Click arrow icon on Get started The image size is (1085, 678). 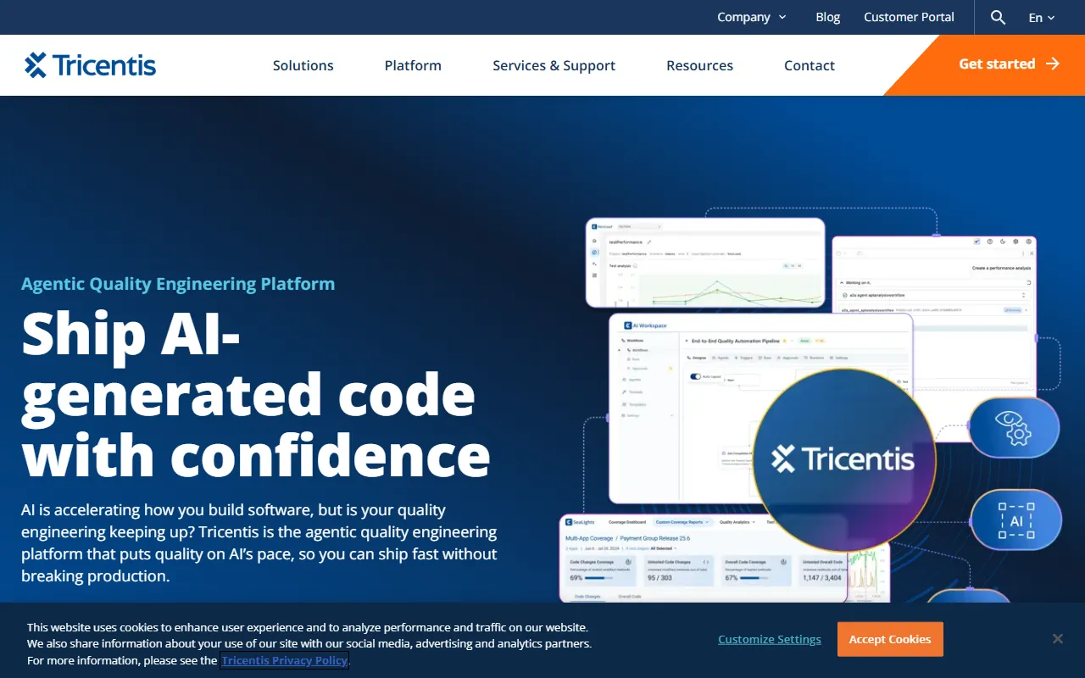click(1053, 64)
